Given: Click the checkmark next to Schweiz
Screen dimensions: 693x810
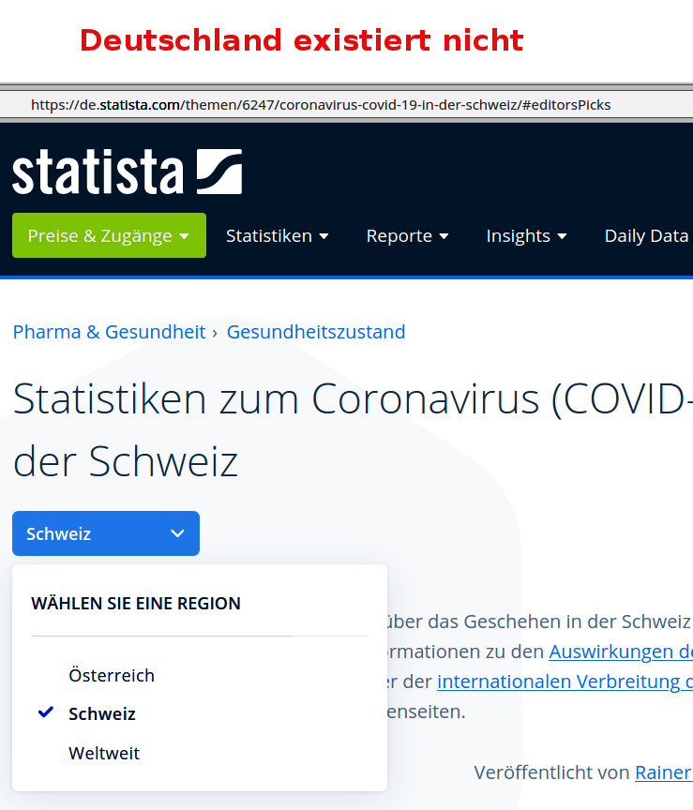Looking at the screenshot, I should pos(46,712).
